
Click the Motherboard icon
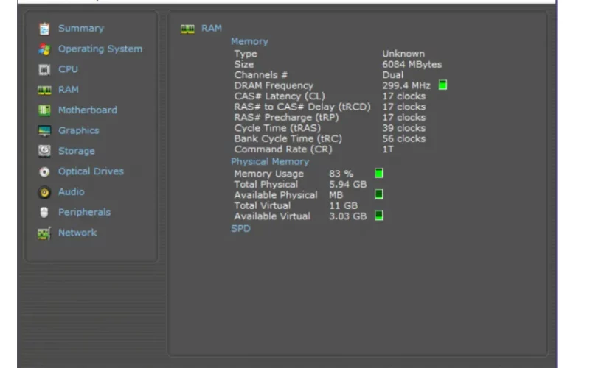coord(44,110)
